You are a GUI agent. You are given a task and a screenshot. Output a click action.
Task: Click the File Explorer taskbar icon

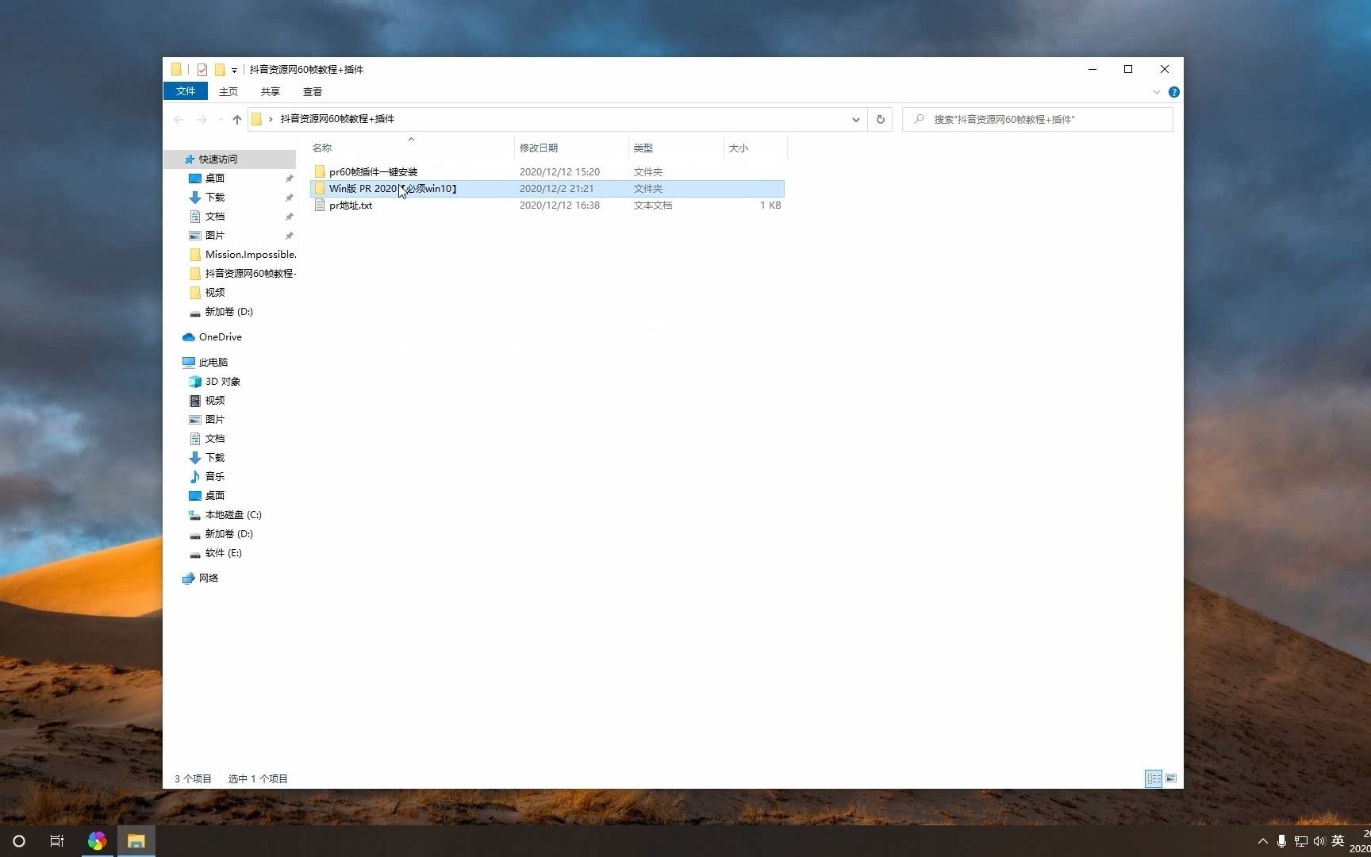pyautogui.click(x=136, y=841)
